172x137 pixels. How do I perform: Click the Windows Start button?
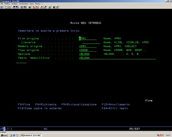(x=4, y=135)
